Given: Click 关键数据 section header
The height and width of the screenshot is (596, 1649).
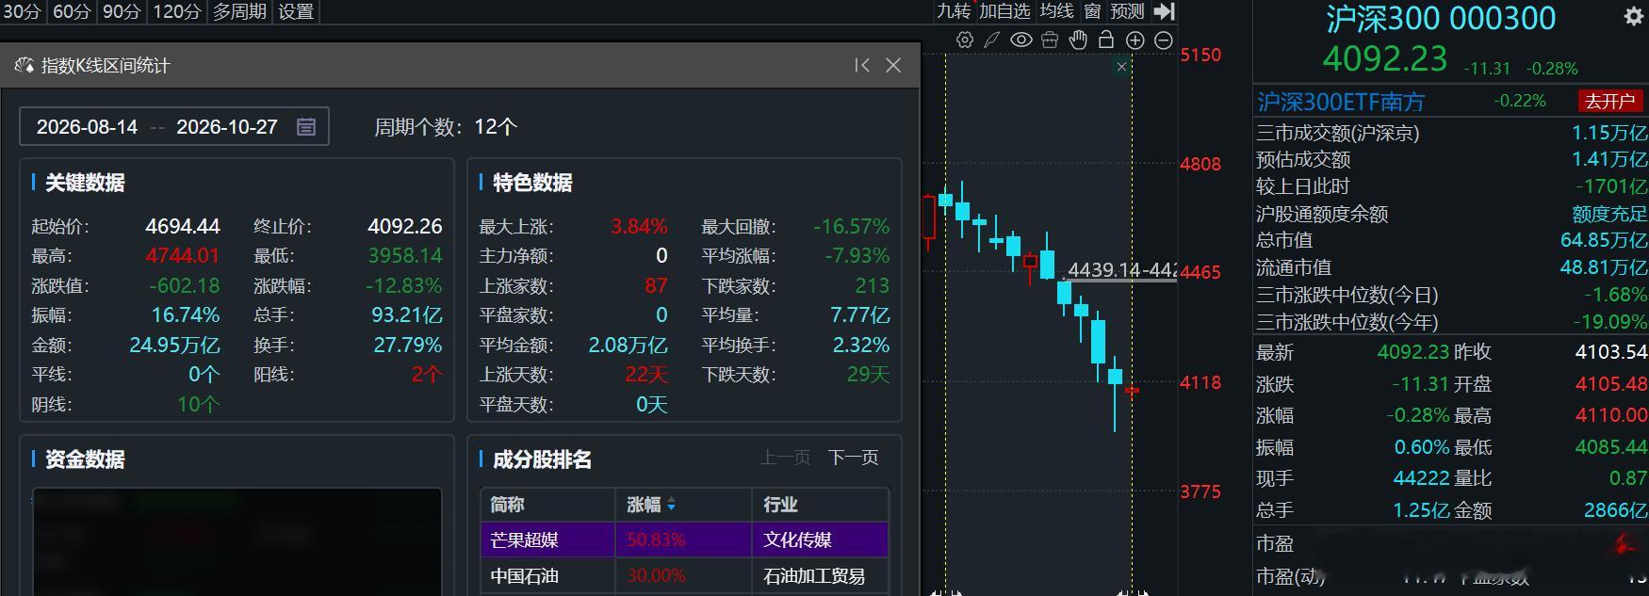Looking at the screenshot, I should 85,183.
